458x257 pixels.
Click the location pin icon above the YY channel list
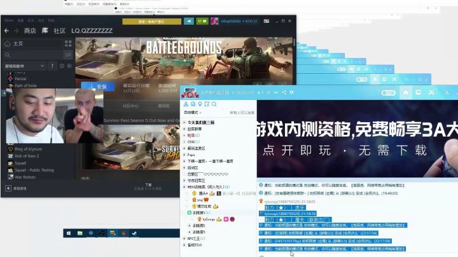tap(200, 104)
